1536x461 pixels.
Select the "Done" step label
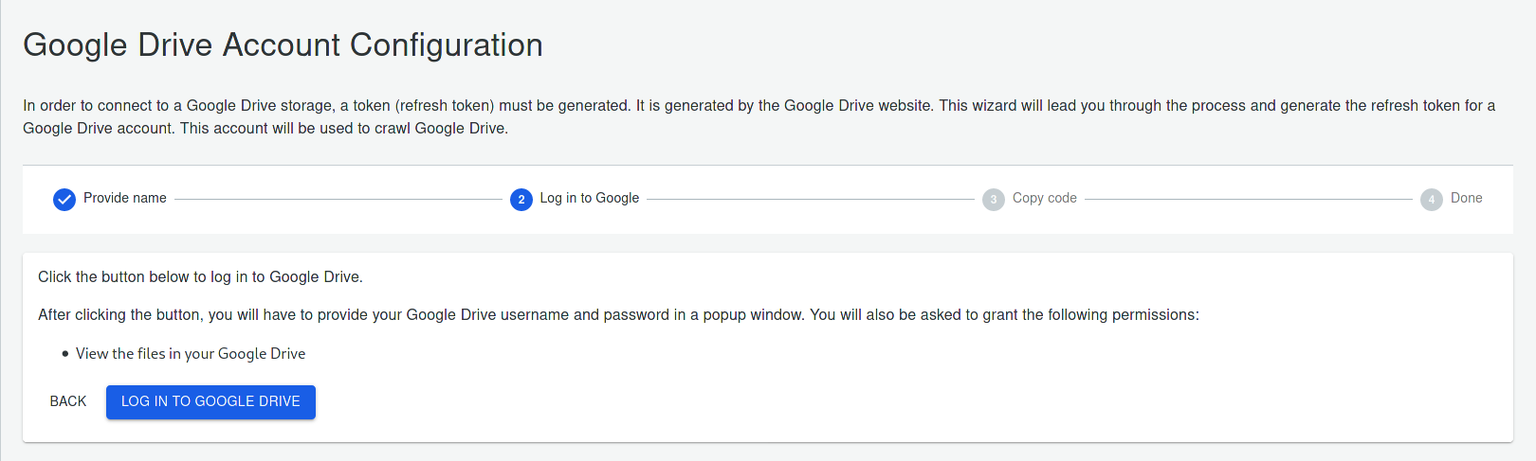1467,198
